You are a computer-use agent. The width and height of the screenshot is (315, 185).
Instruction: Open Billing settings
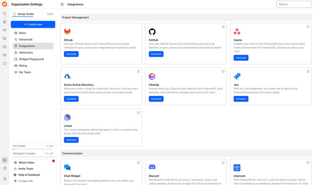pos(33,66)
